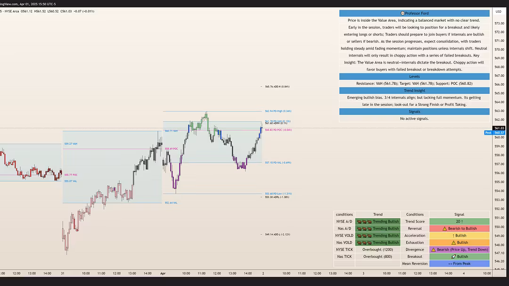Click the 557.15 PD-VAL level label

point(278,163)
